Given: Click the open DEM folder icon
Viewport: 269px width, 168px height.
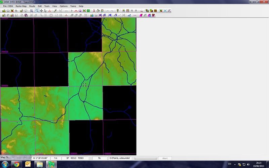Looking at the screenshot, I should coord(3,11).
